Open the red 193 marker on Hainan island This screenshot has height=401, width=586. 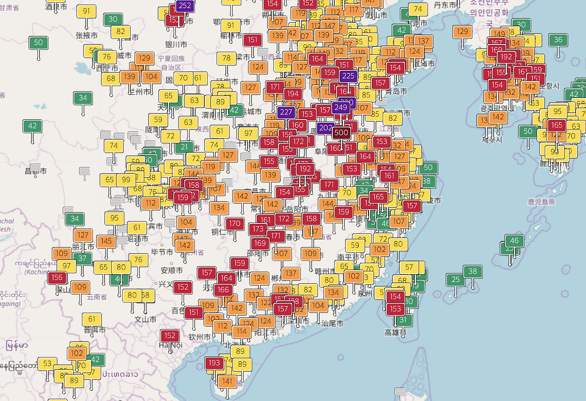(x=214, y=363)
